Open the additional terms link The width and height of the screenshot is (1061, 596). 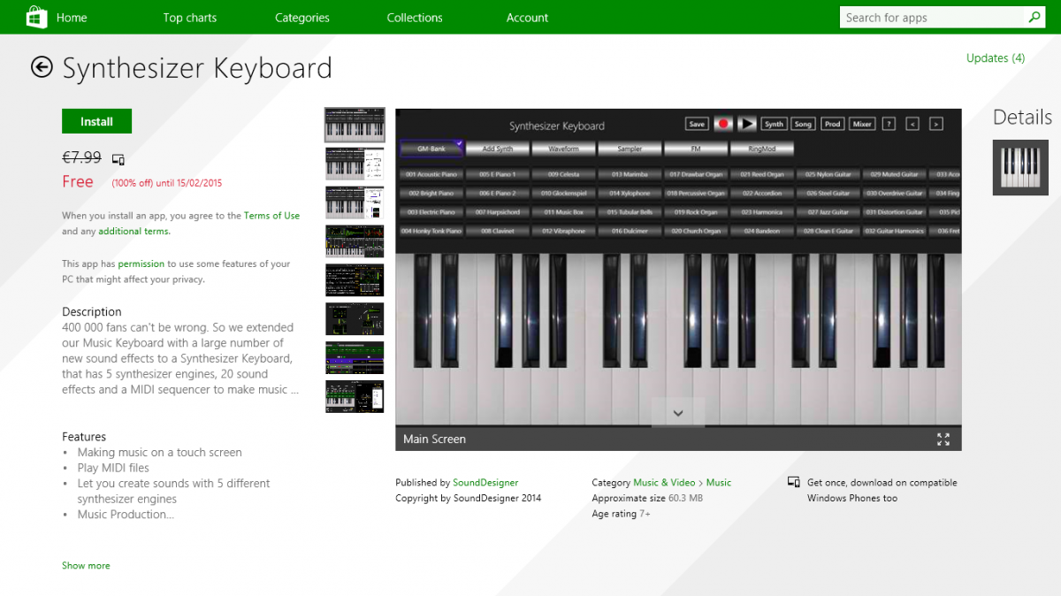(x=134, y=232)
